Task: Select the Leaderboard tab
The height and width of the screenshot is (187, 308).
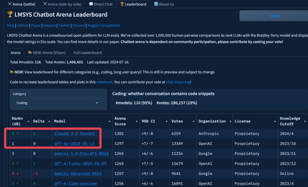Action: 133,4
